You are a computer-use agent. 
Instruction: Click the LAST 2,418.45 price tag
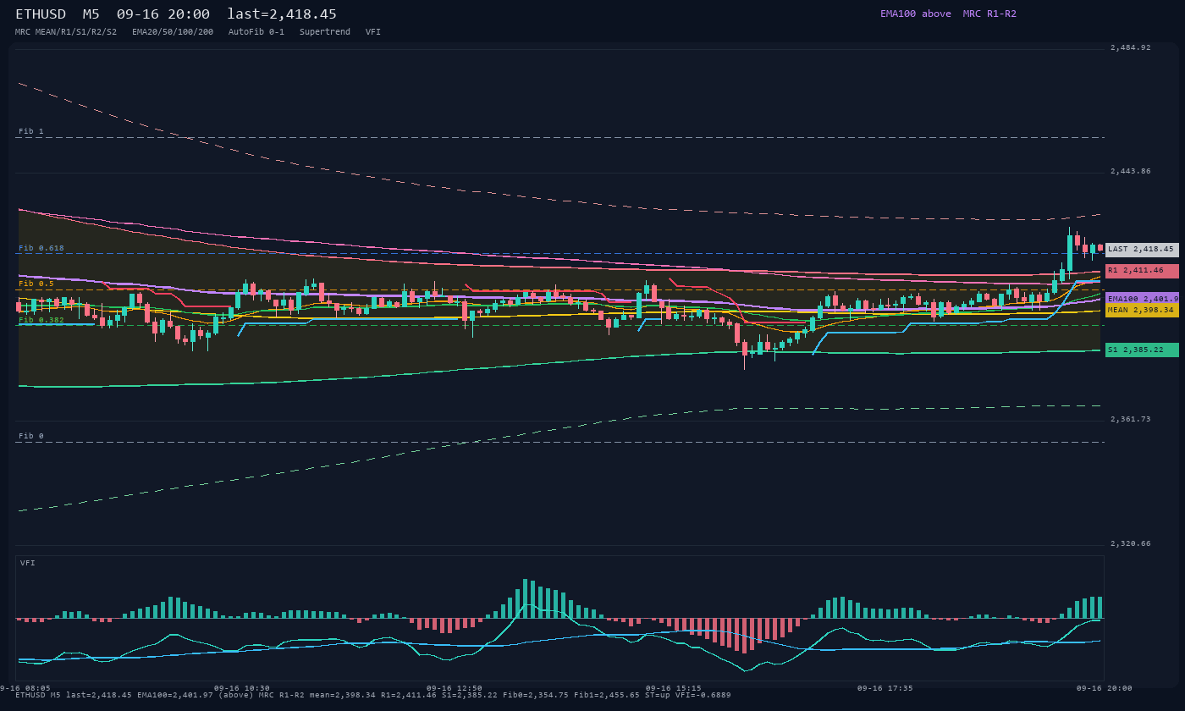coord(1142,250)
